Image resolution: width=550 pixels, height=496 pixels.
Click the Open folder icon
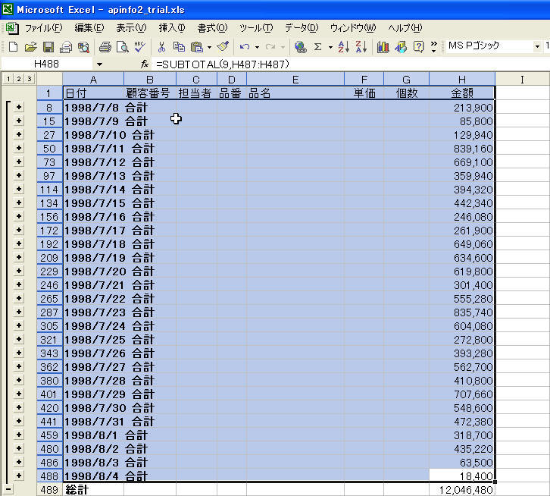(x=30, y=47)
